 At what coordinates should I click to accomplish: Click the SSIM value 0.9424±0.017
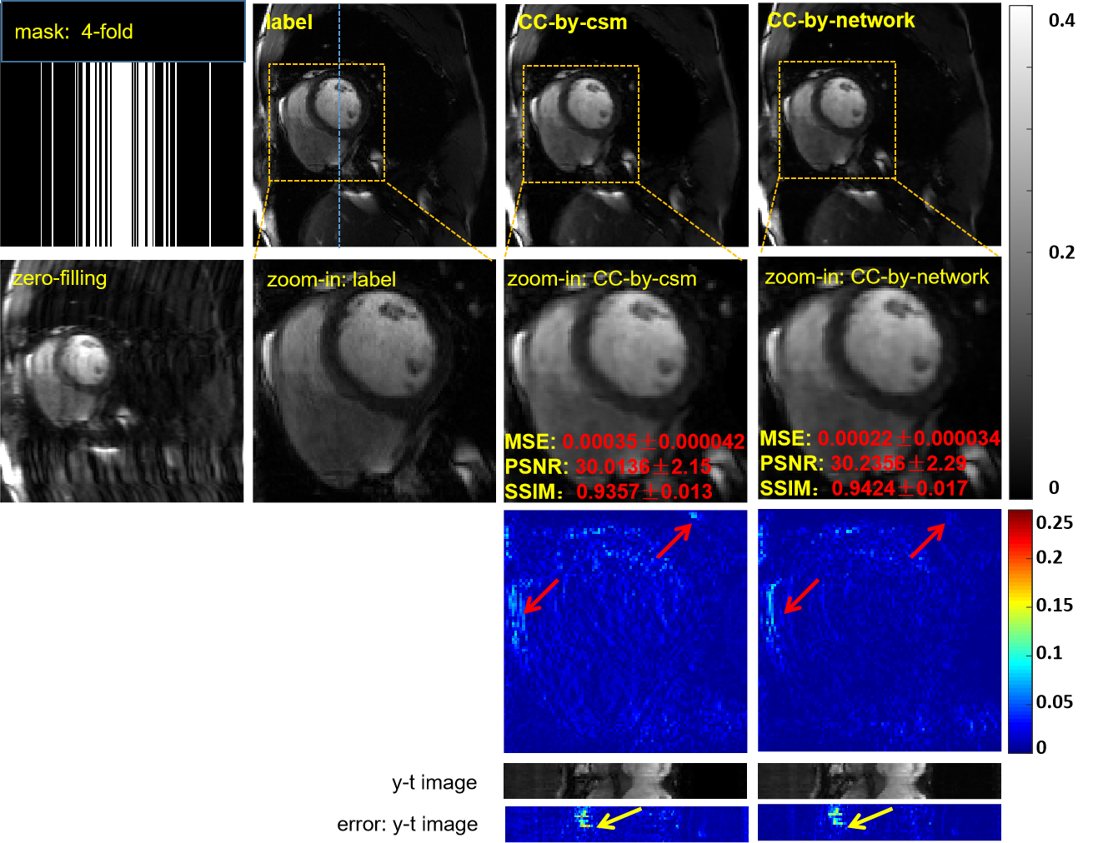point(900,488)
